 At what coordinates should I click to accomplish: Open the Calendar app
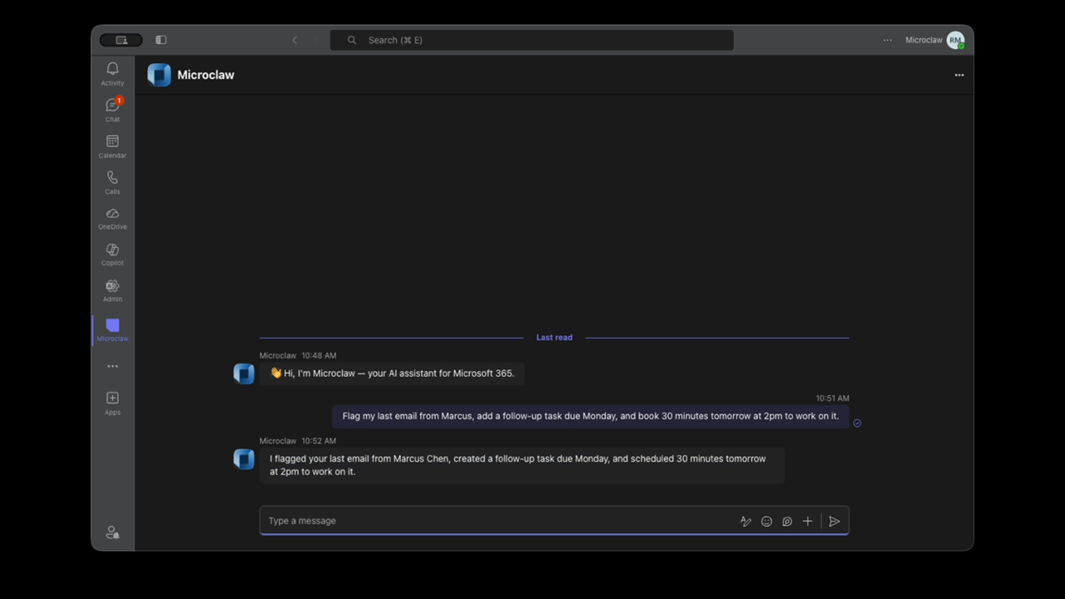click(x=112, y=146)
